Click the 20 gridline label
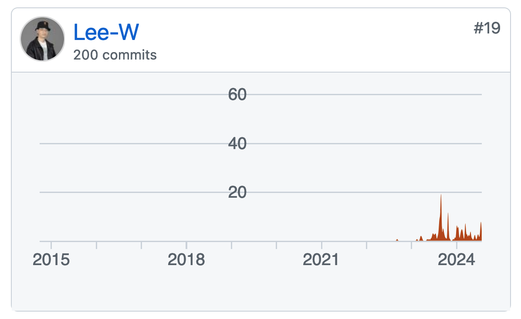 coord(237,193)
